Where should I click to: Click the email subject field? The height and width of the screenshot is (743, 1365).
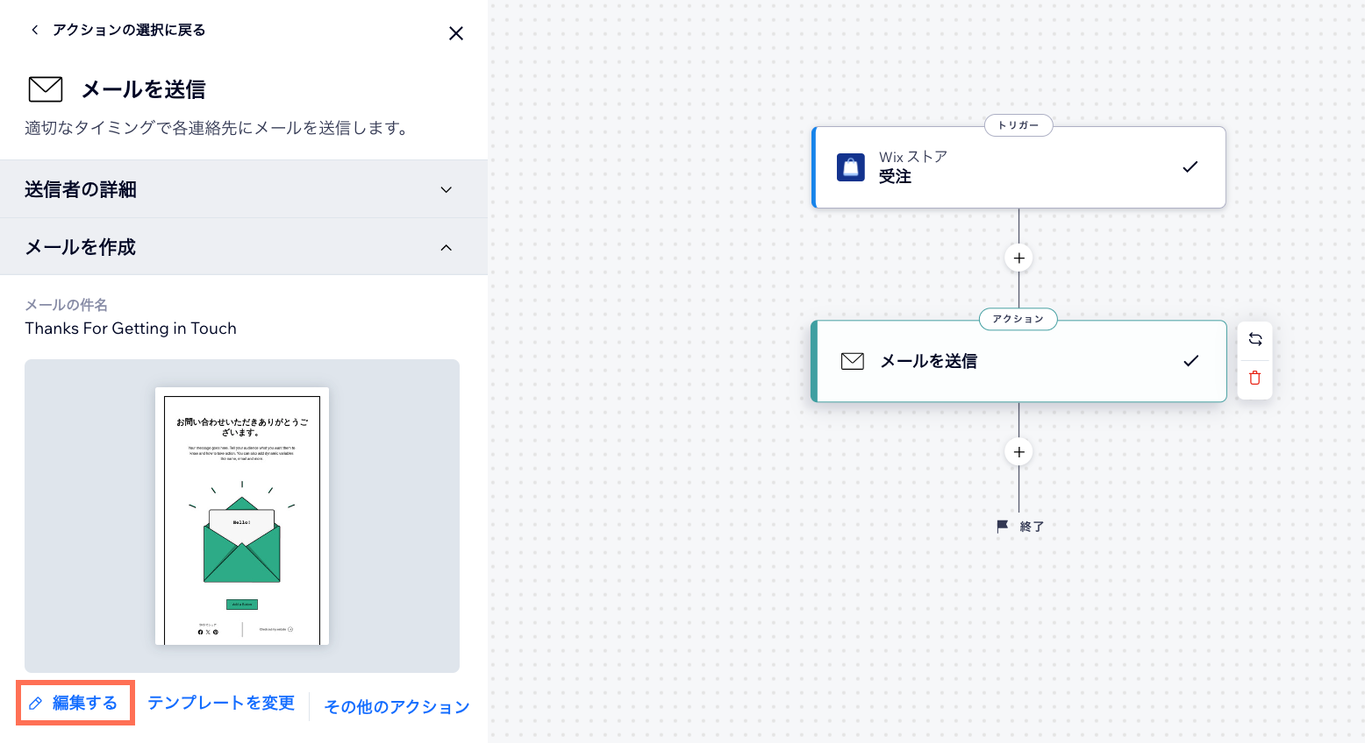point(131,329)
